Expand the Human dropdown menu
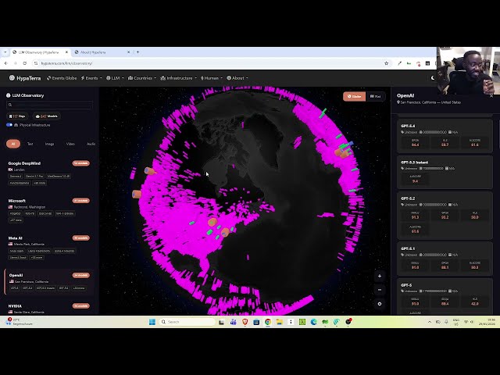Screen dimensions: 500x375 coord(212,78)
